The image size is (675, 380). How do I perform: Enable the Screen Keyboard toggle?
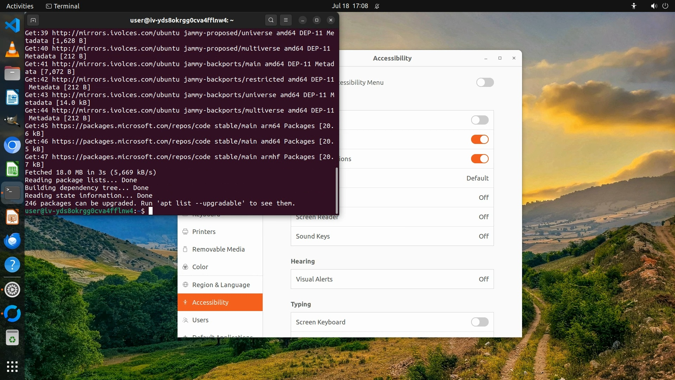pyautogui.click(x=480, y=322)
